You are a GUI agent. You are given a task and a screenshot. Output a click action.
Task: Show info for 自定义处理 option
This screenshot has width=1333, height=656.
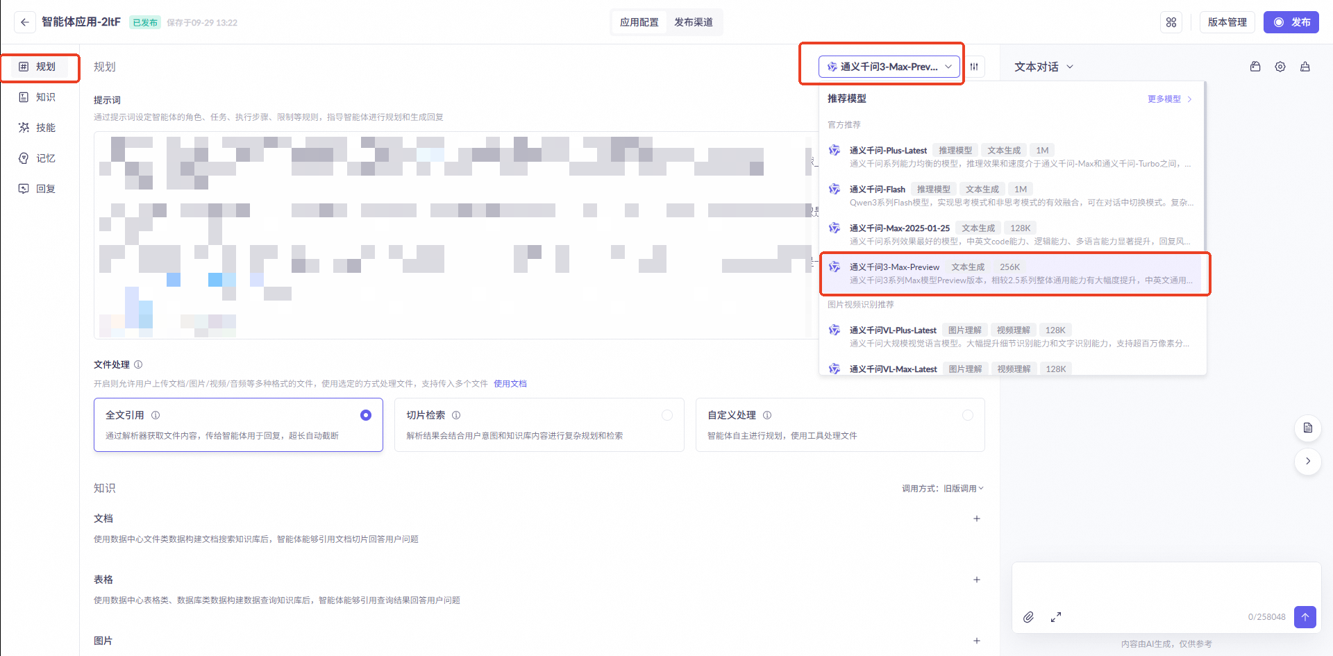tap(767, 415)
